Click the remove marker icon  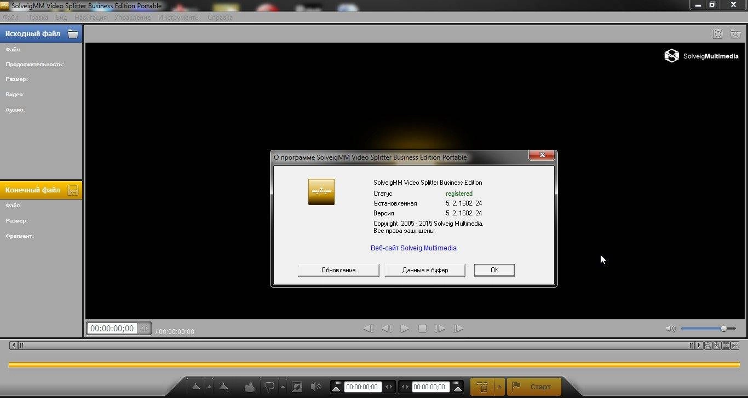click(223, 387)
